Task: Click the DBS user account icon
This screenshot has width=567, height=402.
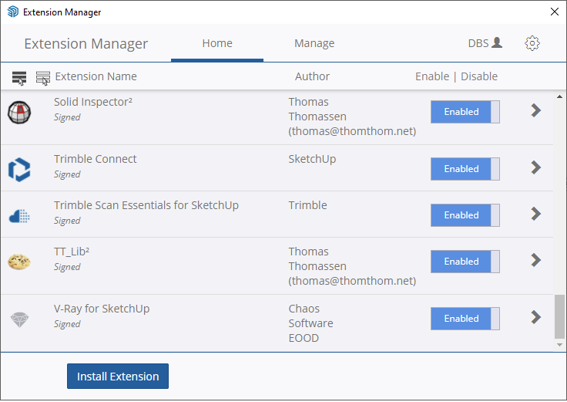Action: (497, 42)
